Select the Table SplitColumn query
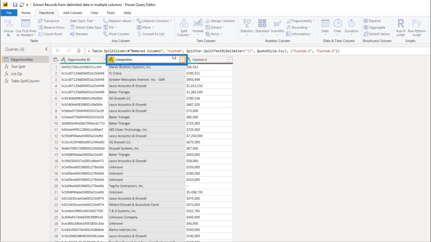431x242 pixels. [x=25, y=81]
